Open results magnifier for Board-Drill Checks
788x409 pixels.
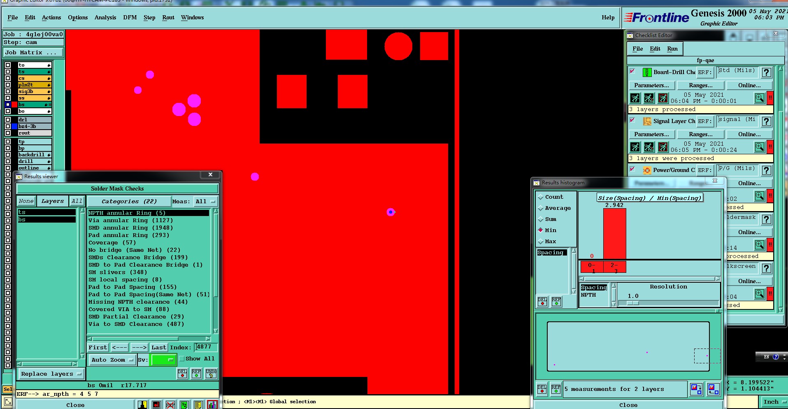coord(759,98)
